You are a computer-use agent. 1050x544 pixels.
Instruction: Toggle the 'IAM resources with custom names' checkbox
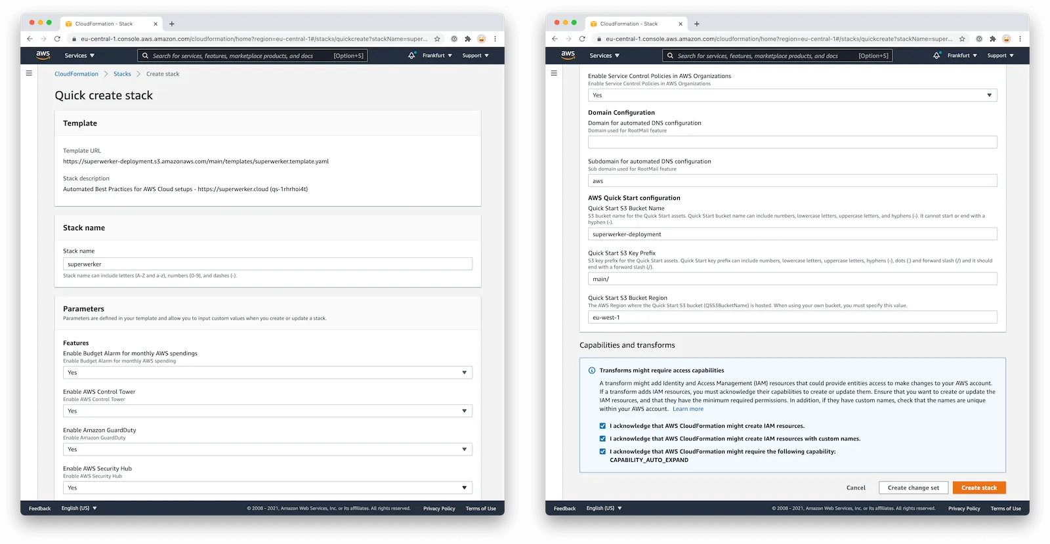(x=602, y=438)
